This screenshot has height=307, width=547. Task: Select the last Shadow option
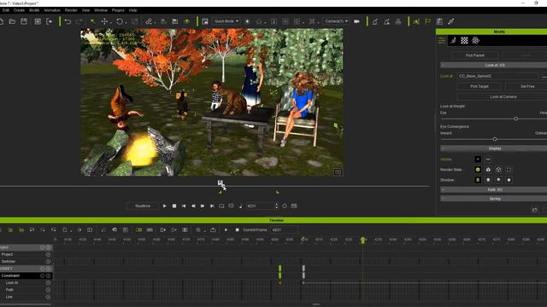click(x=509, y=180)
